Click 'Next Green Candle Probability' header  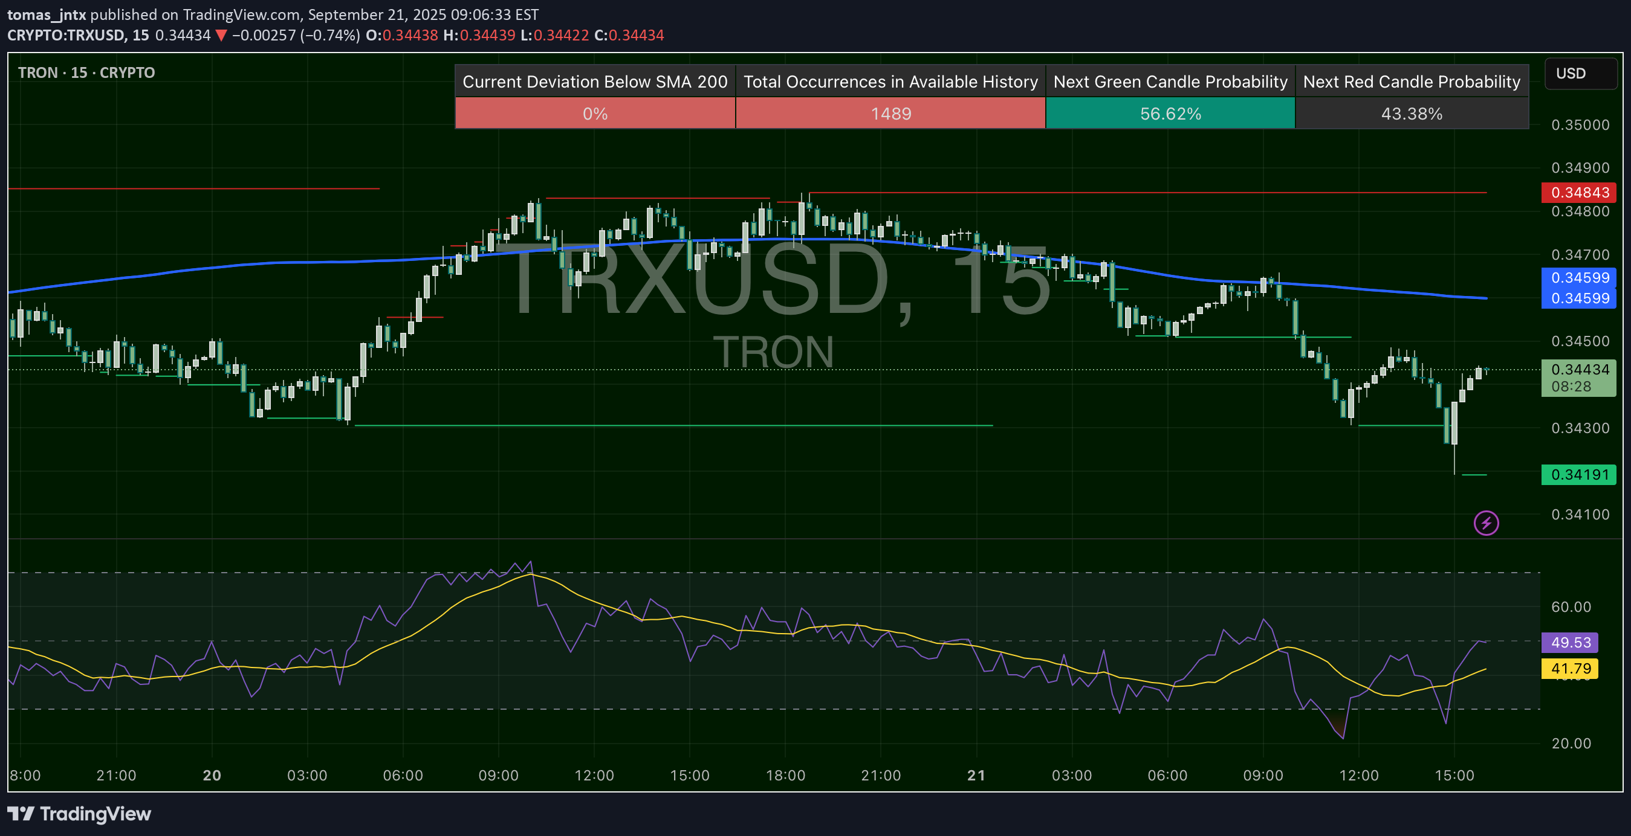click(x=1170, y=82)
